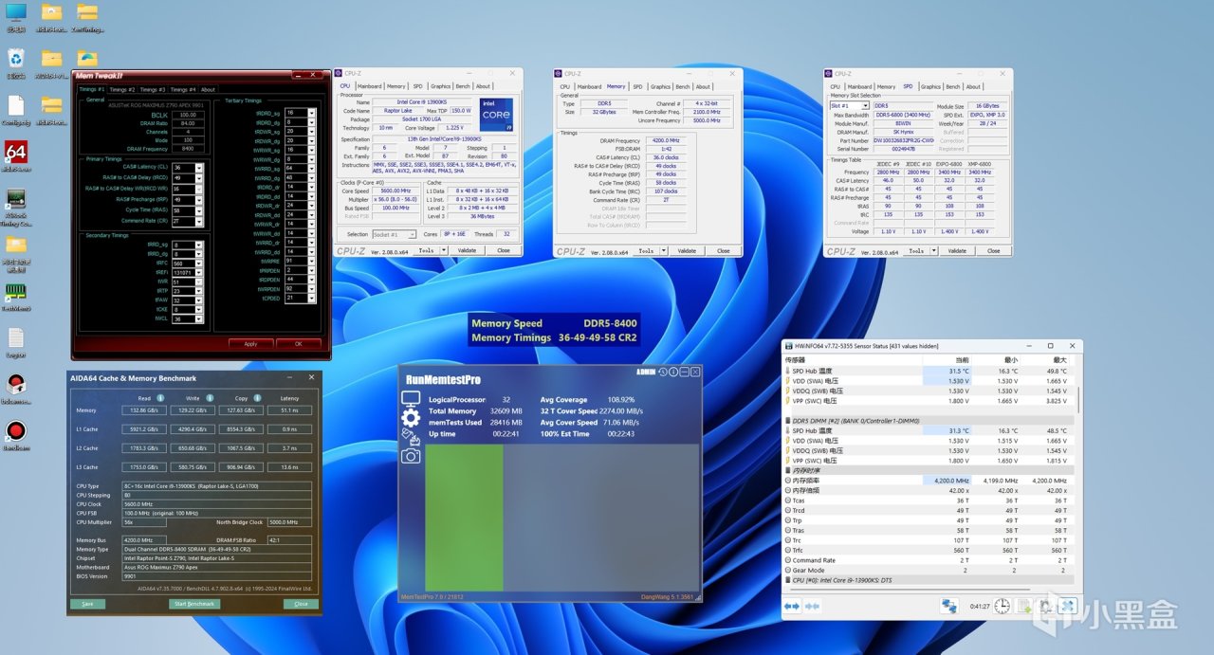Expand Command Rate (CR) dropdown in MemTweakIt
Image resolution: width=1214 pixels, height=655 pixels.
[x=201, y=221]
